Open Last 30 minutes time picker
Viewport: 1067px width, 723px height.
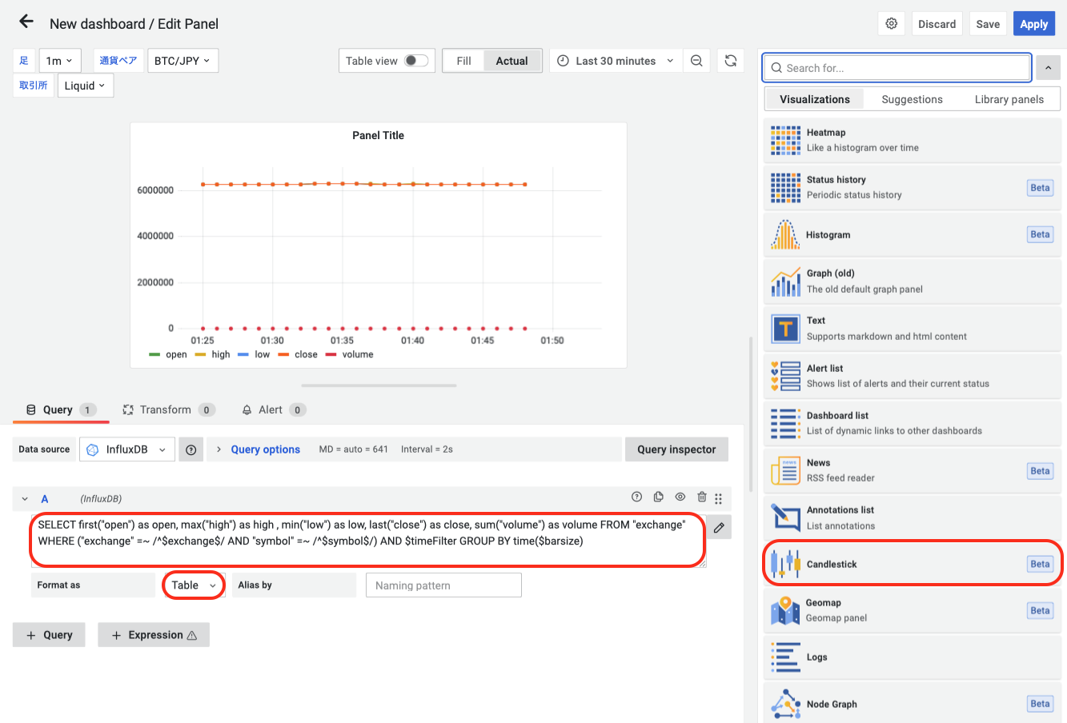[x=616, y=61]
